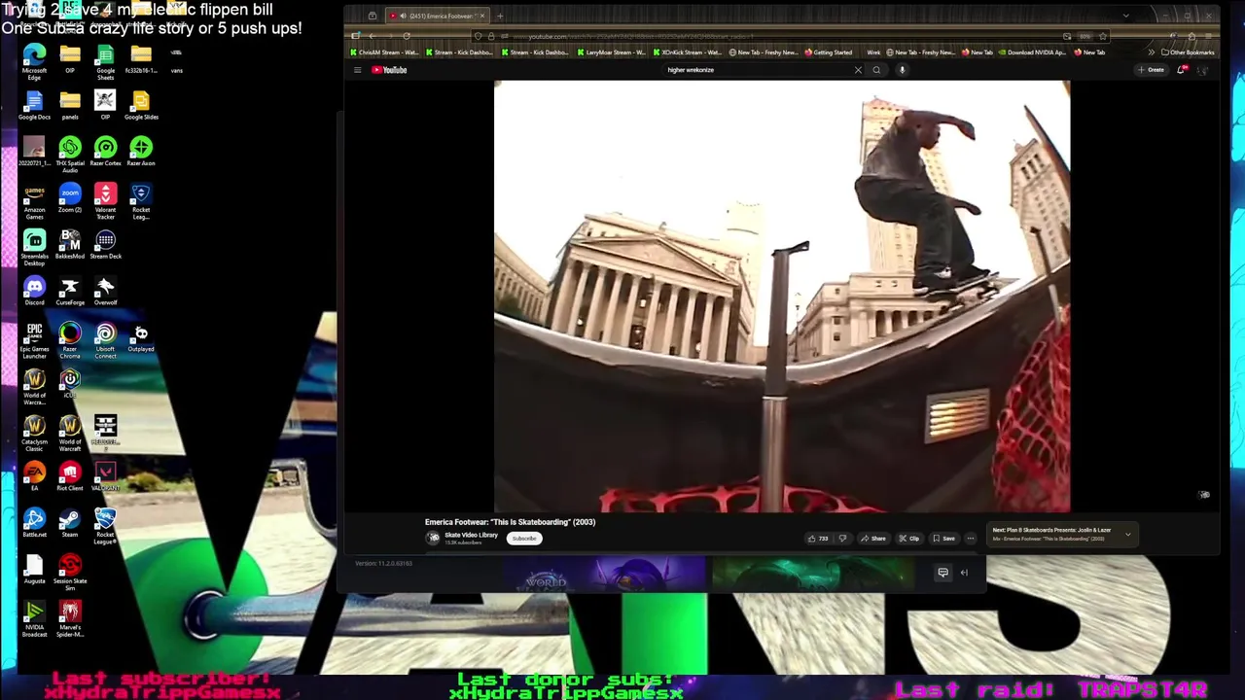
Task: Click the skateboarding video player
Action: [782, 297]
